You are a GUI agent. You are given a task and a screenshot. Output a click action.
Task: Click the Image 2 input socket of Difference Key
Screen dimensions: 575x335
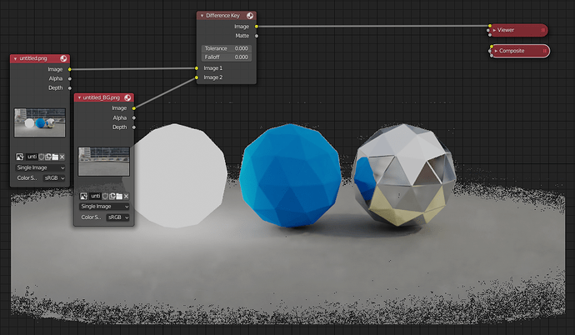[197, 77]
